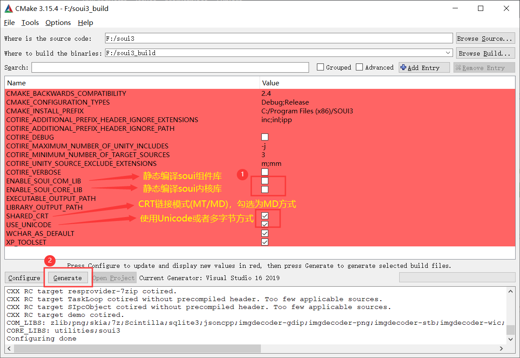Check the ENABLE_SOUI_CORE_LIB checkbox
Viewport: 520px width, 358px height.
click(x=265, y=190)
